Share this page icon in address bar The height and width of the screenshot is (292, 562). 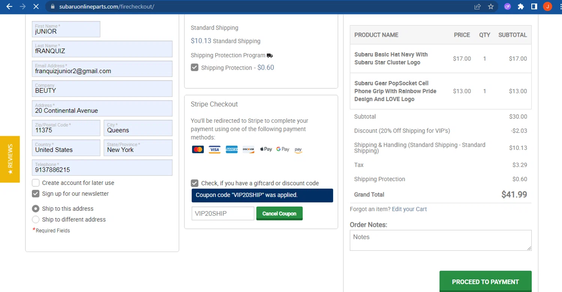tap(477, 6)
